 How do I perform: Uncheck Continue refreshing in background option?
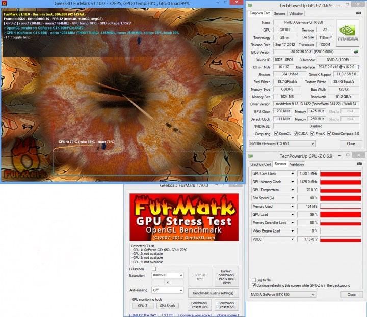[254, 285]
